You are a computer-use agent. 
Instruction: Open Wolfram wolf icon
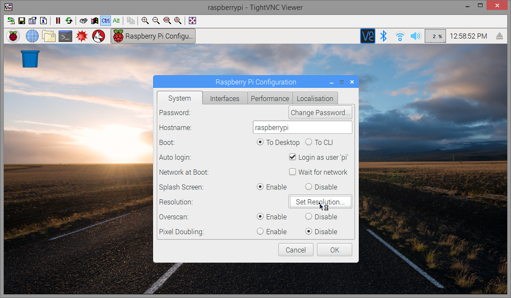tap(98, 36)
